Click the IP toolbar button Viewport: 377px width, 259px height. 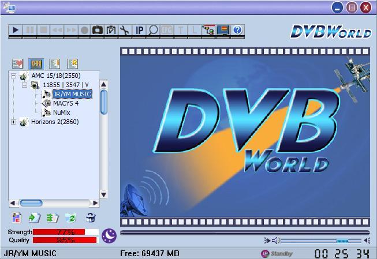(x=139, y=30)
